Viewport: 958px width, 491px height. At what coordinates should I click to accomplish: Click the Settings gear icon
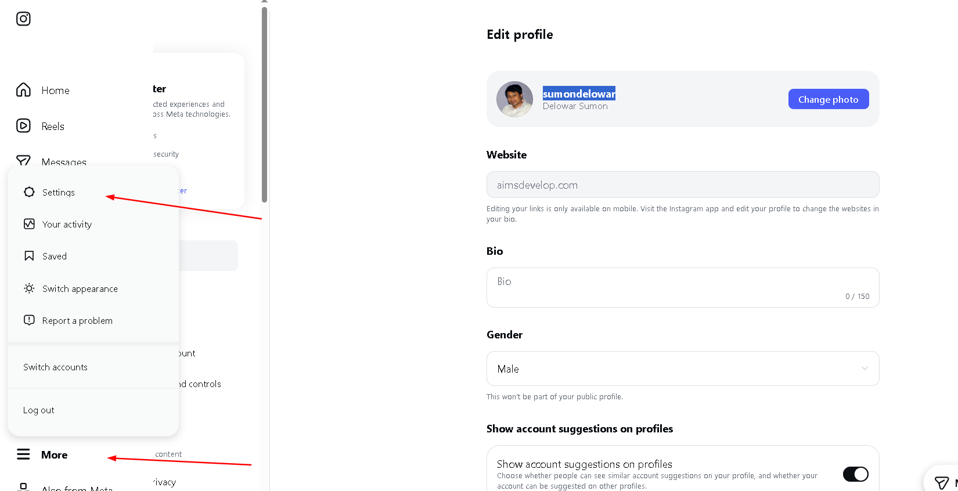[x=29, y=192]
